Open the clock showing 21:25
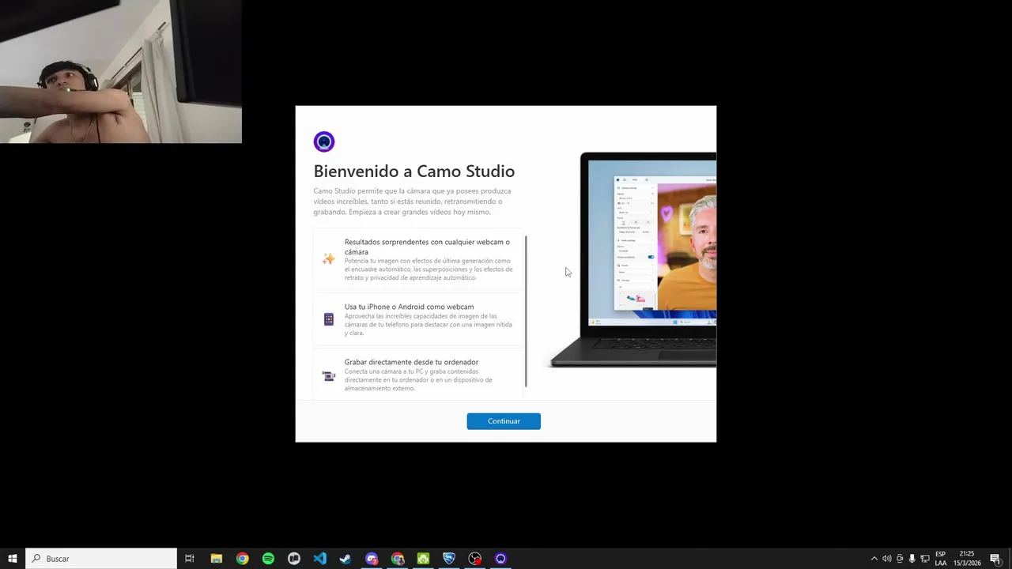Screen dimensions: 1012x569 [x=966, y=559]
